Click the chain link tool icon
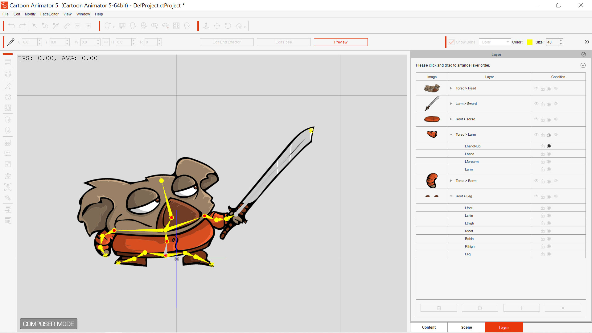The image size is (592, 333). 67,26
